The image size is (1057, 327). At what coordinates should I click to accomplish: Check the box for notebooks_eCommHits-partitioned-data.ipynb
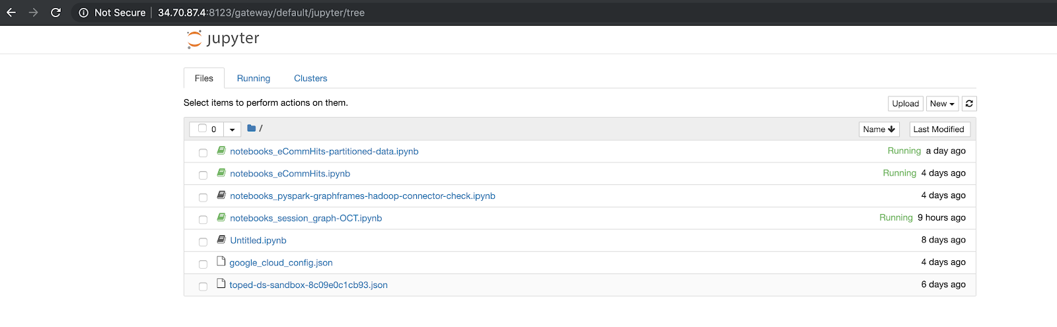click(203, 153)
